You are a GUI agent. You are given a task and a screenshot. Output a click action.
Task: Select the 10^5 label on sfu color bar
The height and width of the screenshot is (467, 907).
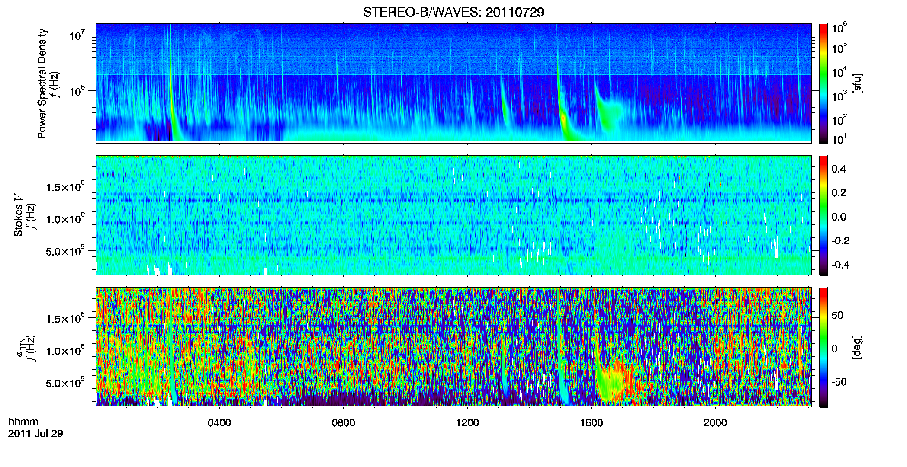point(839,48)
